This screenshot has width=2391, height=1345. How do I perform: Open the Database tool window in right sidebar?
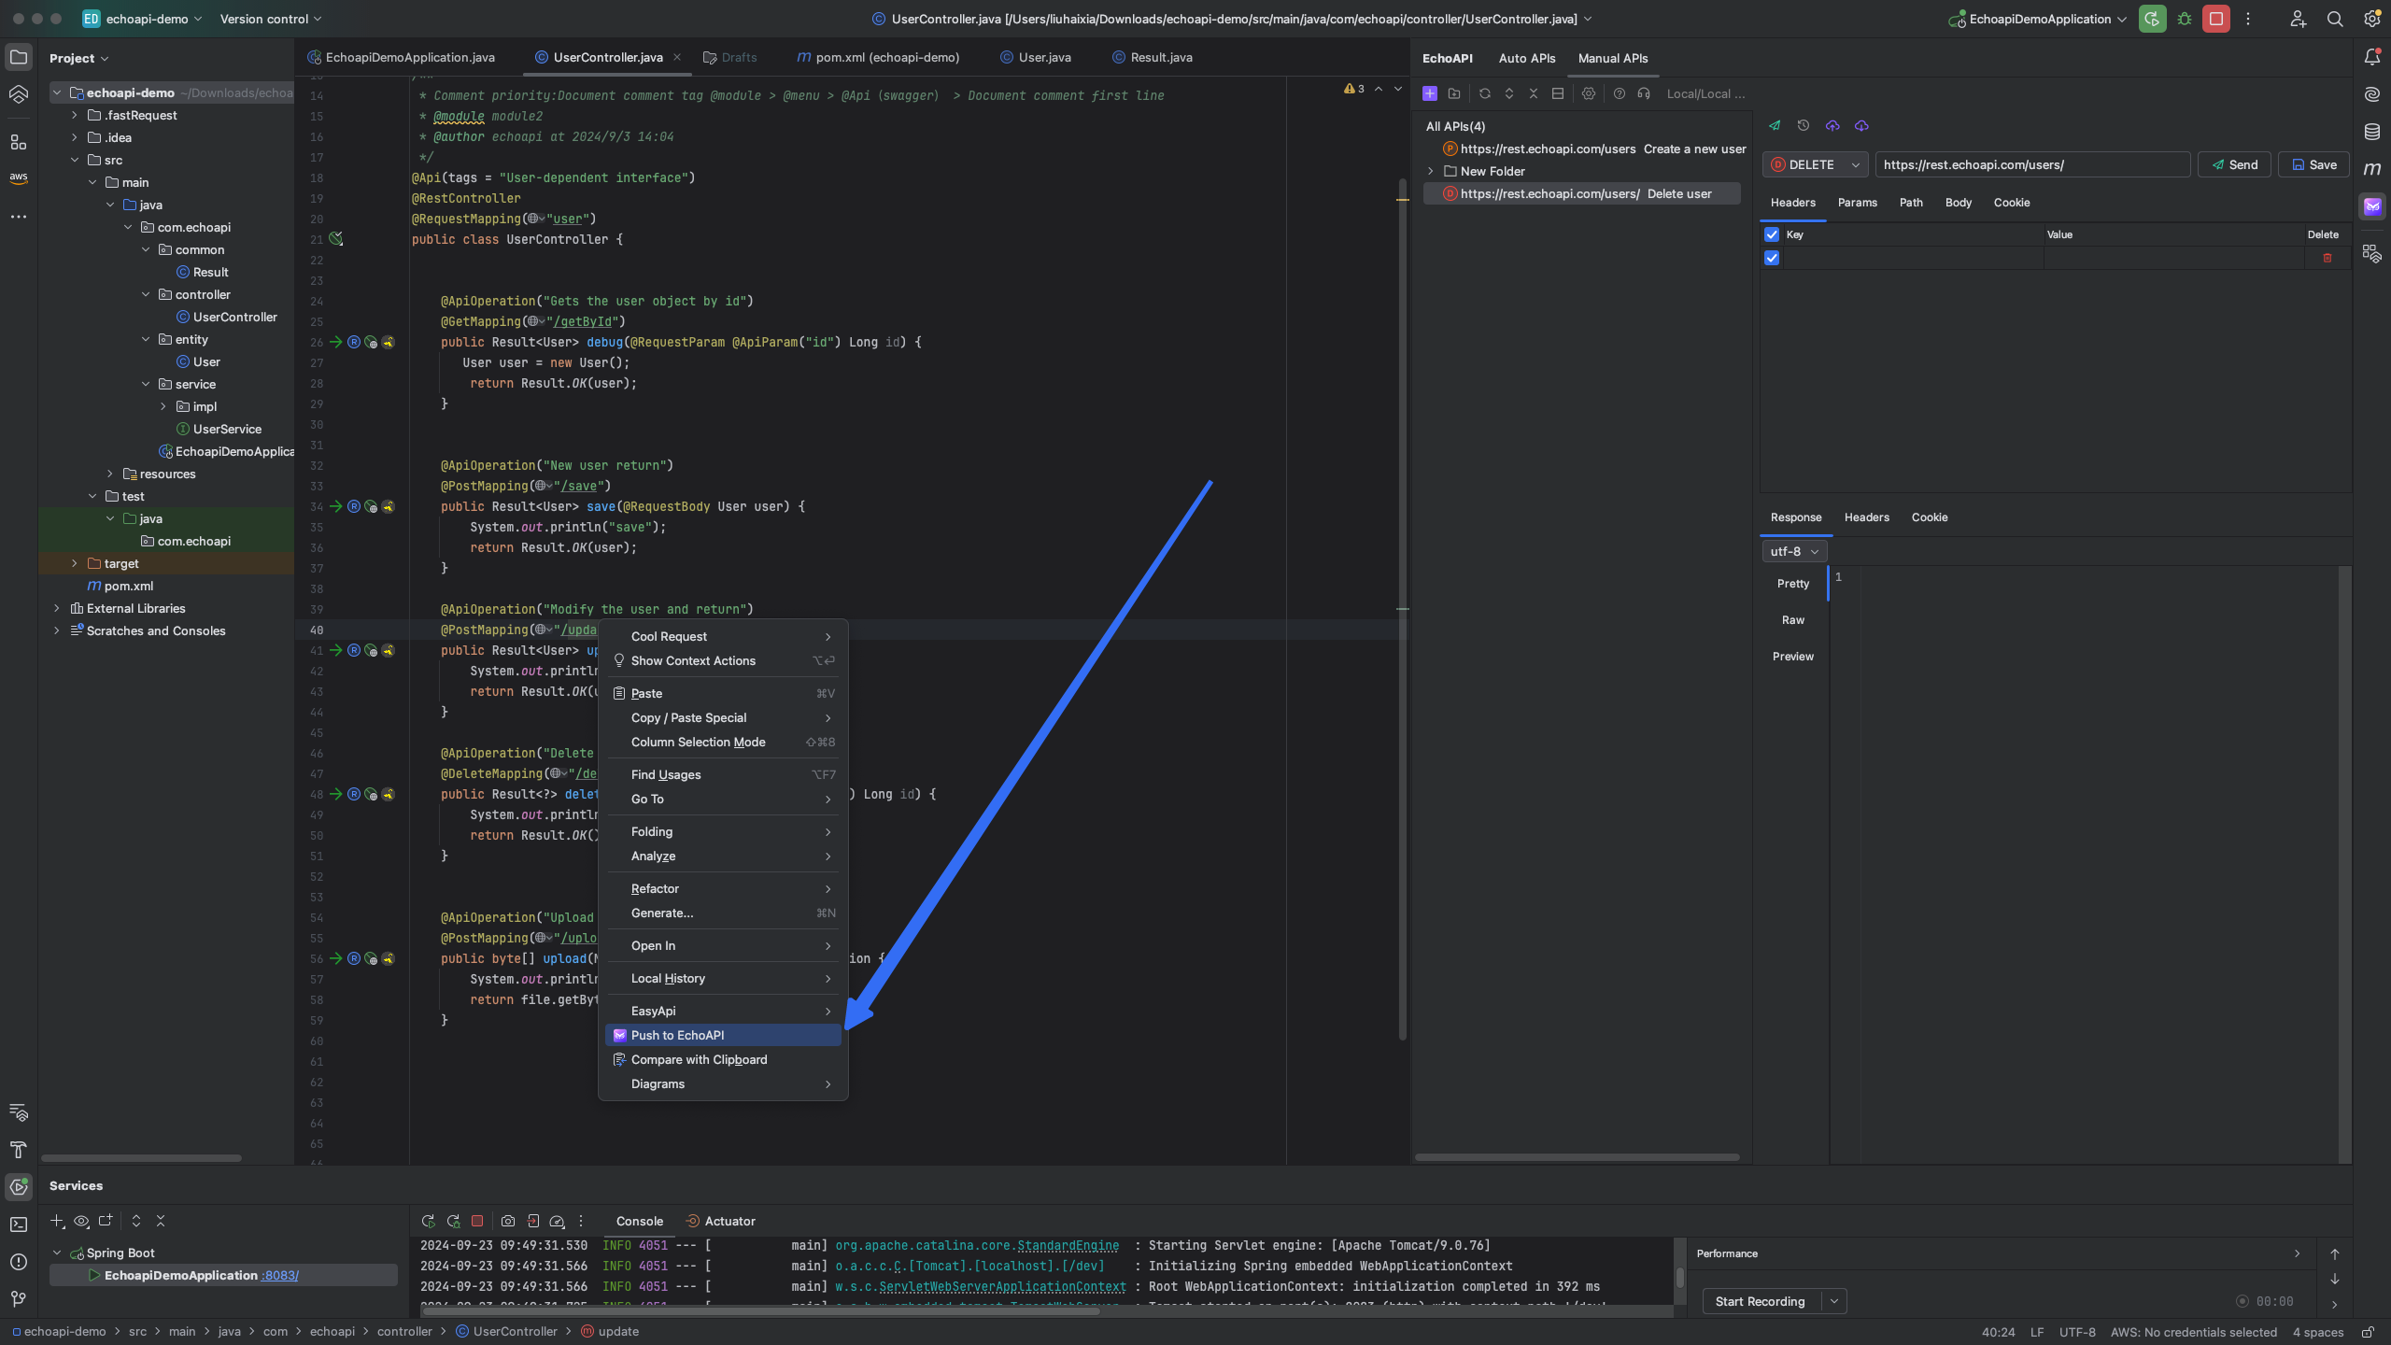pyautogui.click(x=2372, y=132)
